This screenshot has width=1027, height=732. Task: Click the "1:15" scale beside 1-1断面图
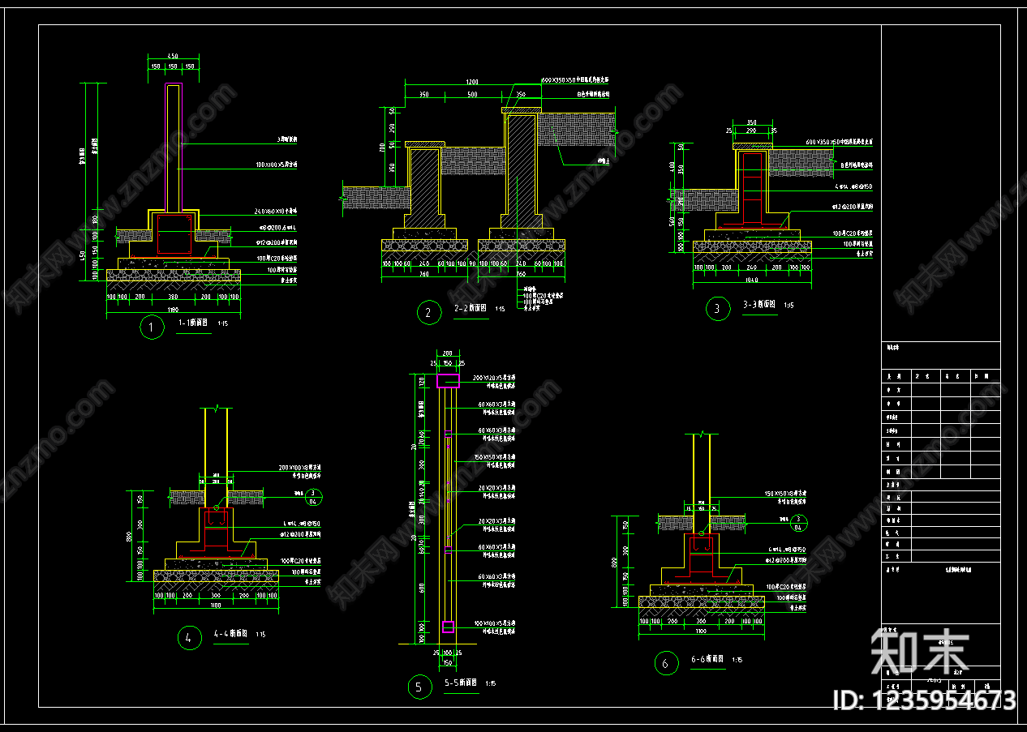point(221,323)
